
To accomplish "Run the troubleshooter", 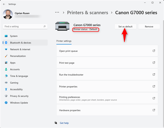I will [x=107, y=75].
